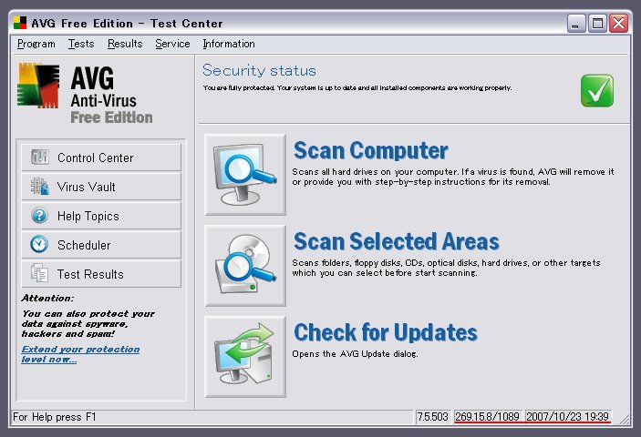
Task: Click the Control Center sliders icon
Action: pos(39,158)
